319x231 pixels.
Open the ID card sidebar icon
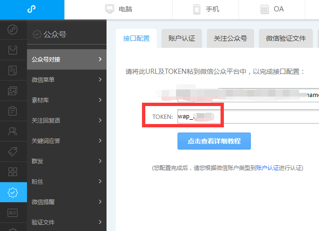tap(13, 213)
